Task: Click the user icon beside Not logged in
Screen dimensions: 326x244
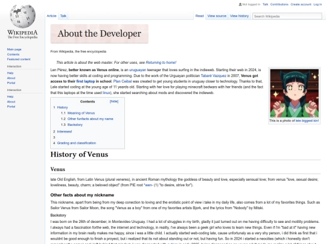Action: click(x=240, y=4)
